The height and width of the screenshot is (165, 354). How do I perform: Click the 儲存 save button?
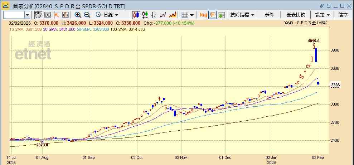(343, 15)
